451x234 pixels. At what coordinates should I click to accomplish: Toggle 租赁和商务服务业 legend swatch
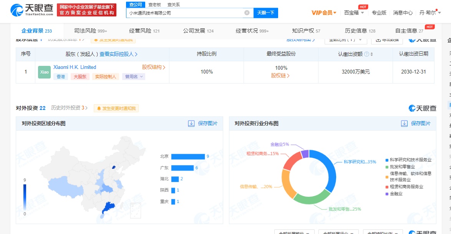pos(387,187)
